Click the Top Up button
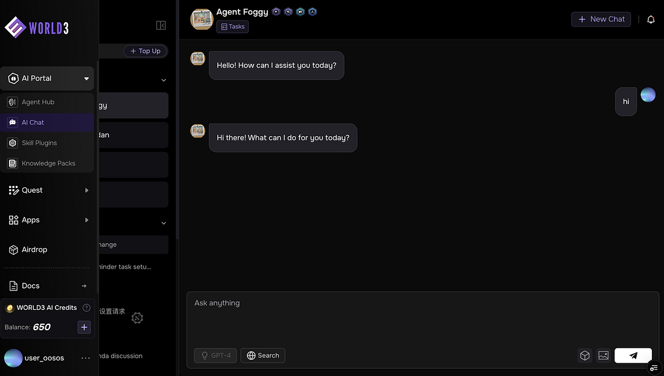Screen dimensions: 664x376 coord(145,51)
